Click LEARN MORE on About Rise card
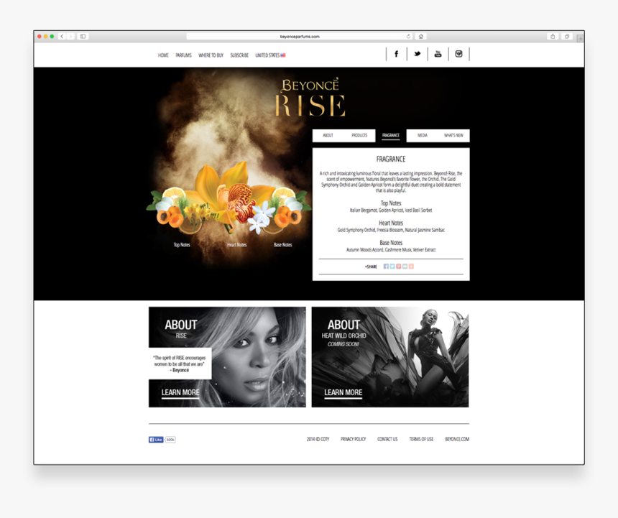The width and height of the screenshot is (618, 518). (180, 393)
